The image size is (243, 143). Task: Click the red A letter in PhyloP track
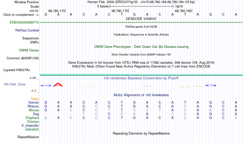point(58,85)
